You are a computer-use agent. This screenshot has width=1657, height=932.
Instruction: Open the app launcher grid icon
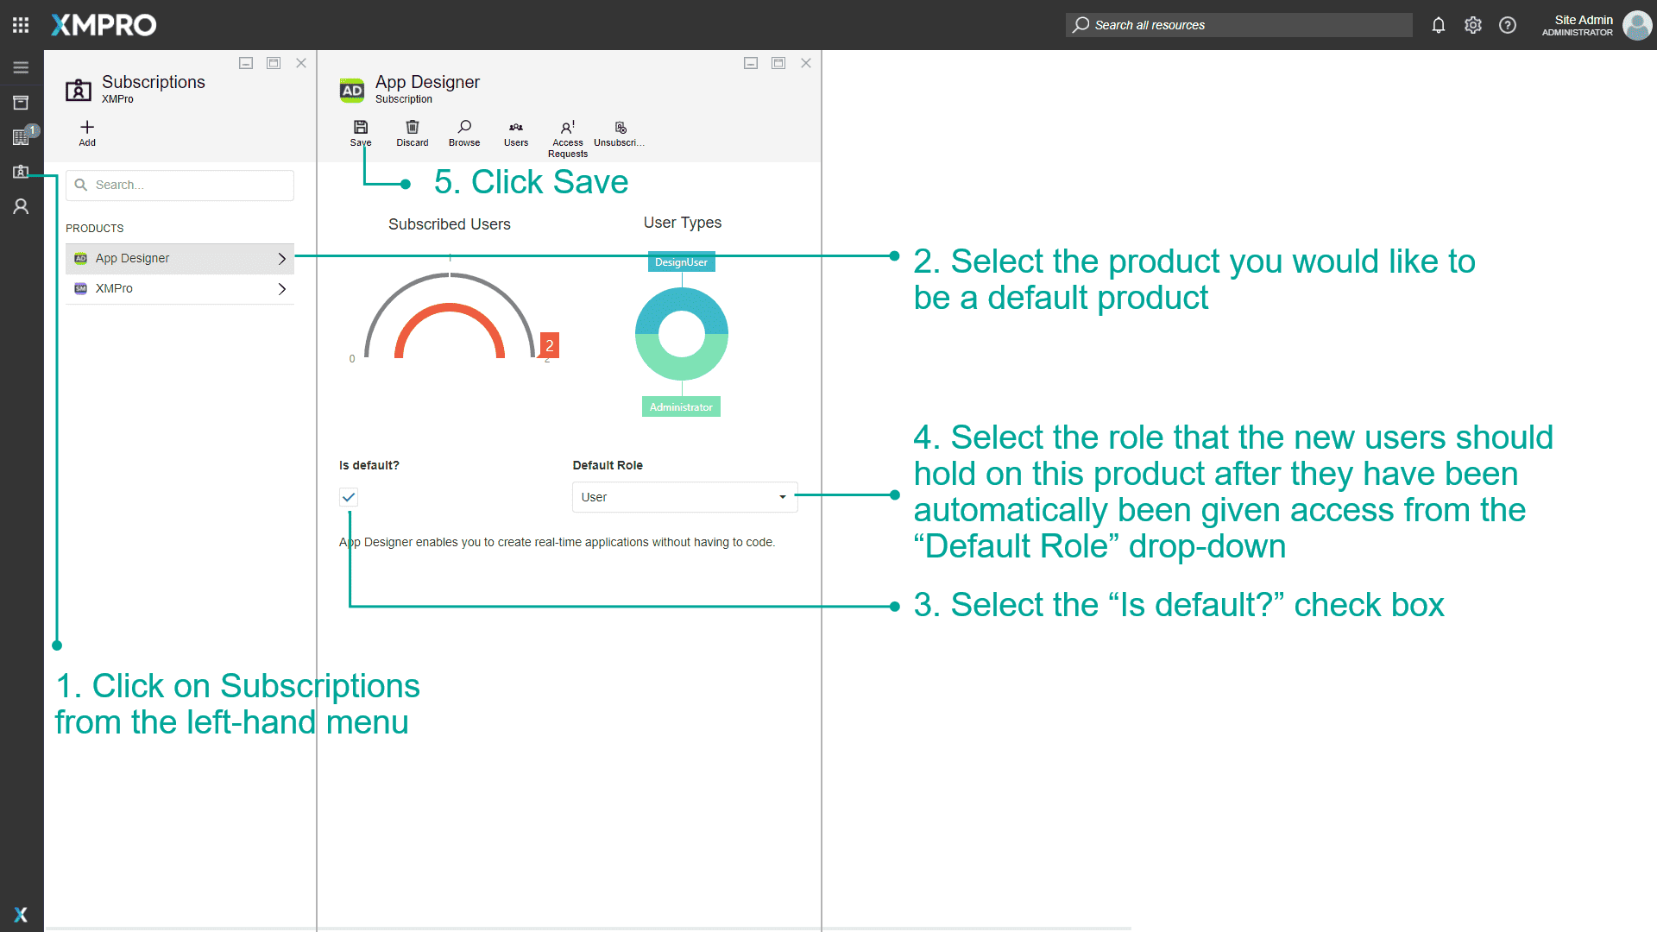pos(20,24)
